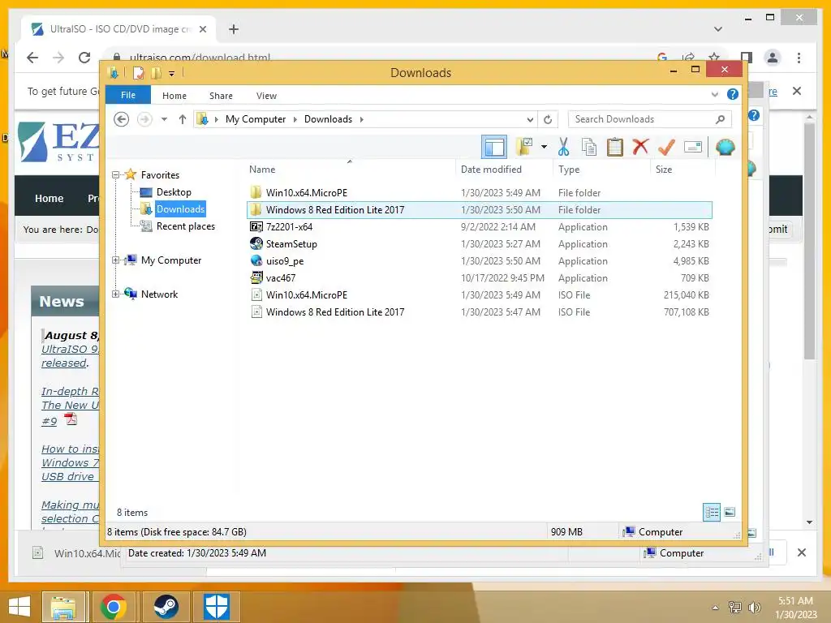Go back in the Chrome browser
831x623 pixels.
click(32, 58)
